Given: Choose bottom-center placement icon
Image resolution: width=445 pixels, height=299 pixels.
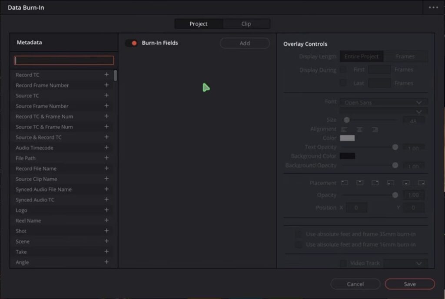Looking at the screenshot, I should (406, 183).
